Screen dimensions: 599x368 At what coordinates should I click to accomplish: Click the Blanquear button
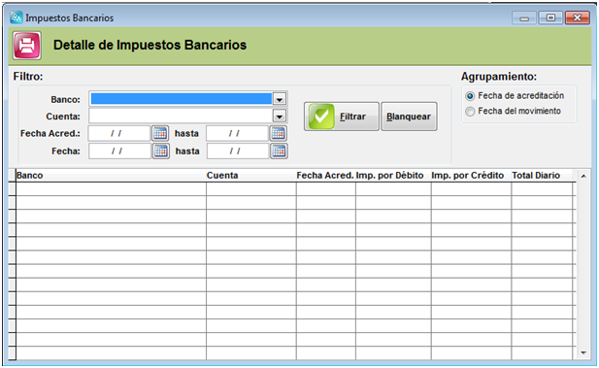tap(409, 117)
